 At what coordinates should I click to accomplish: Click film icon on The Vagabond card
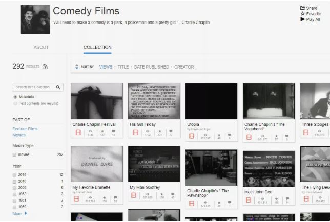pos(249,137)
